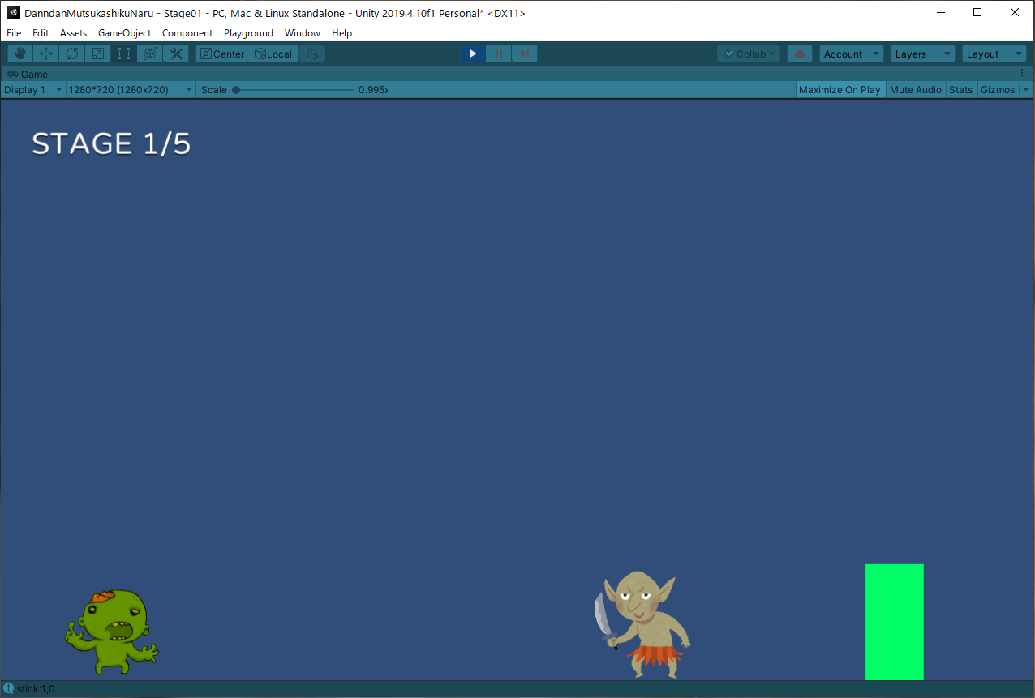The image size is (1035, 698).
Task: Open the Layers dropdown
Action: point(923,54)
